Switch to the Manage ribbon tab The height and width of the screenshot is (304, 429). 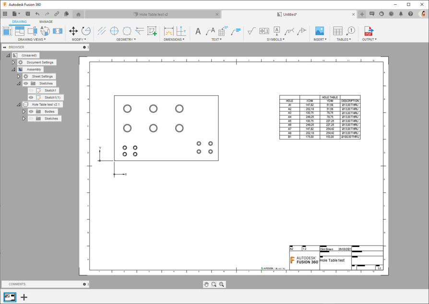click(46, 22)
